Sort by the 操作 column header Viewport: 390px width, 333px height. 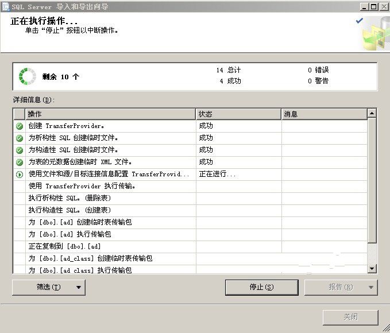click(x=110, y=114)
